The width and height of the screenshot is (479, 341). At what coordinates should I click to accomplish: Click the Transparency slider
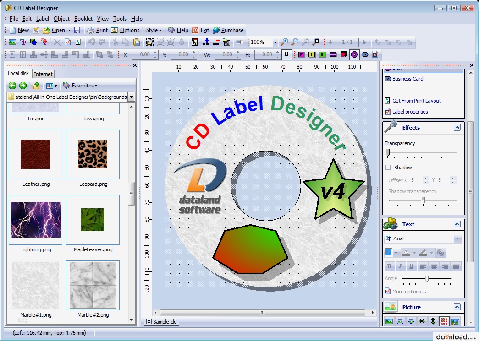[x=422, y=152]
